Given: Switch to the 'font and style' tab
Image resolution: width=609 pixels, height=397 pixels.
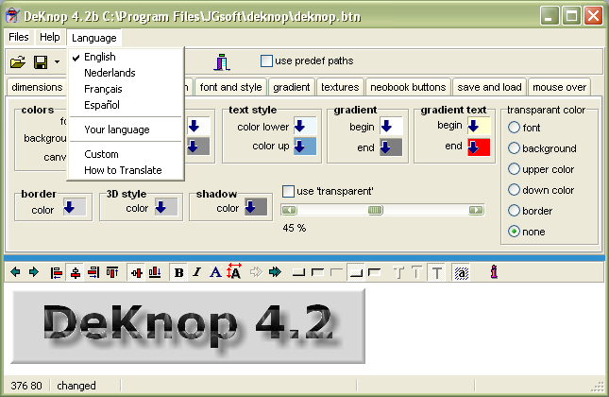Looking at the screenshot, I should pyautogui.click(x=230, y=87).
